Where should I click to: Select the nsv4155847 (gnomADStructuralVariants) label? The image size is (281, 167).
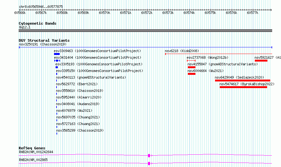pyautogui.click(x=223, y=64)
